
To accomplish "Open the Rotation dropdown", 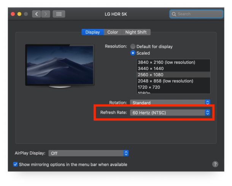I will [170, 103].
